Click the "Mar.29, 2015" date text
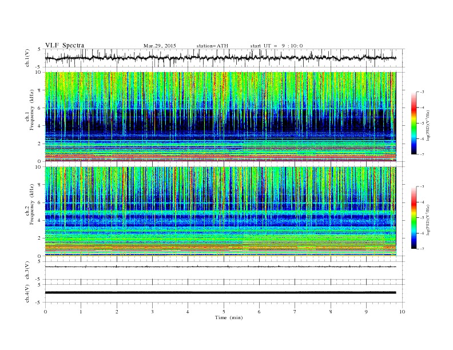Image resolution: width=453 pixels, height=350 pixels. [x=160, y=46]
